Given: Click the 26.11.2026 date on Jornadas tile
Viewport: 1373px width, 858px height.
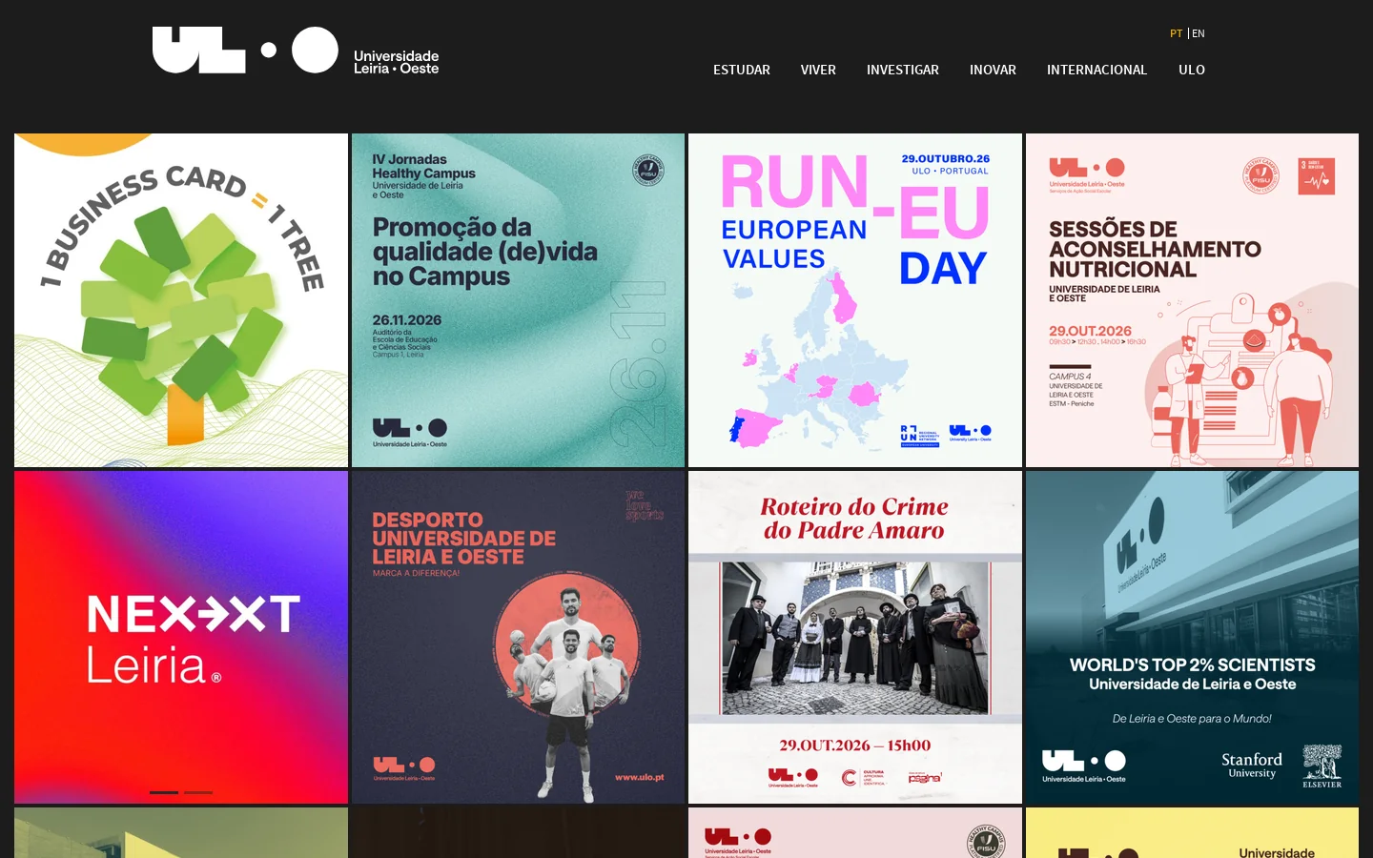Looking at the screenshot, I should pos(407,320).
